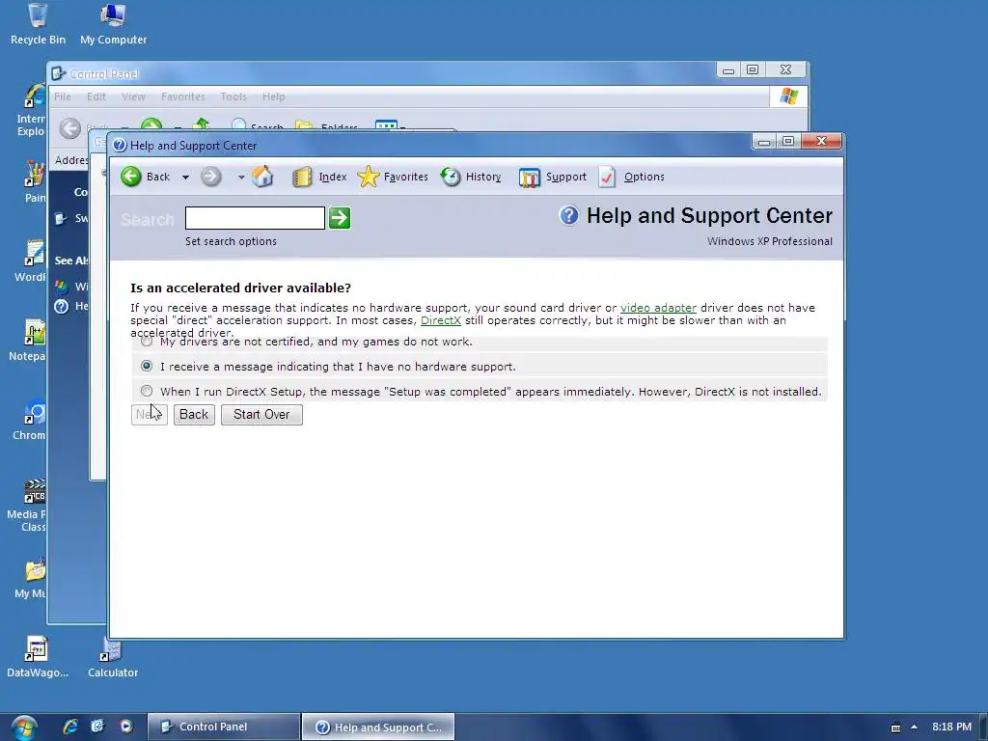Select WordPad desktop shortcut
988x741 pixels.
(30, 261)
